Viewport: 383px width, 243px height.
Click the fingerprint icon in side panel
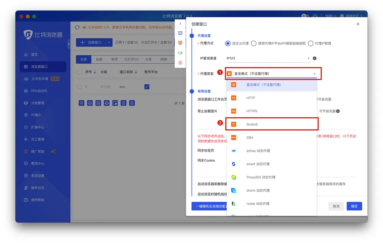[180, 62]
